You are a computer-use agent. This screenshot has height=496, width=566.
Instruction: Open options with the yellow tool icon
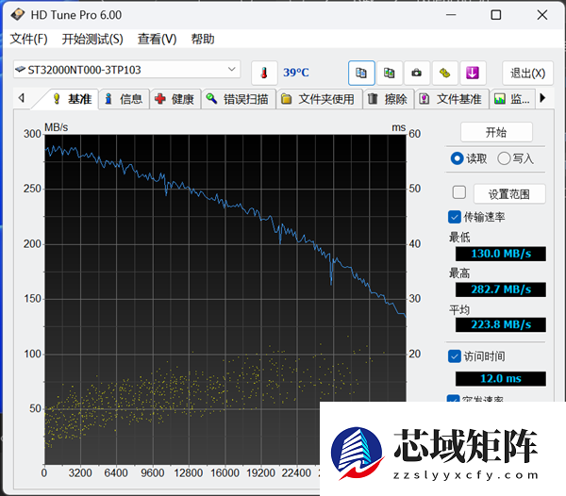444,73
